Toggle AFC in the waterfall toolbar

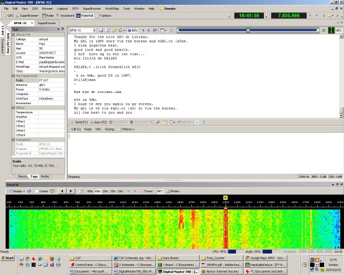pyautogui.click(x=160, y=191)
